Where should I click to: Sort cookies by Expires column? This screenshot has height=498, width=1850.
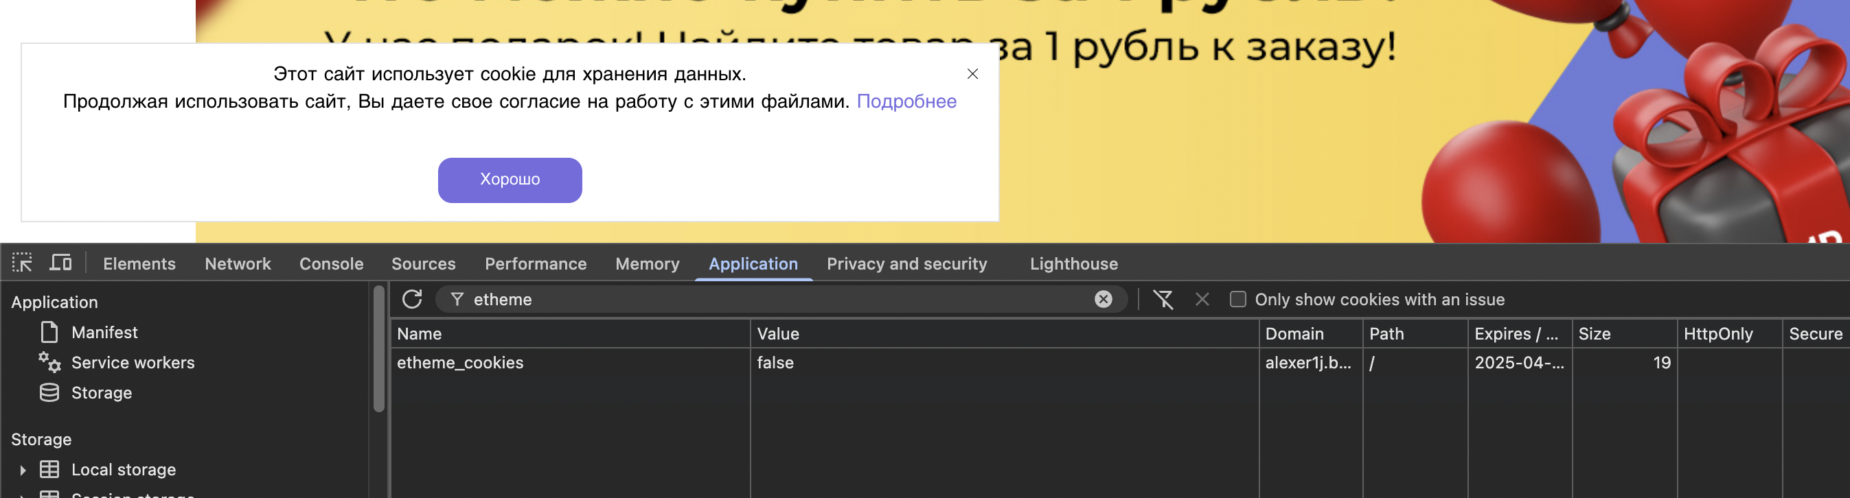(x=1520, y=333)
